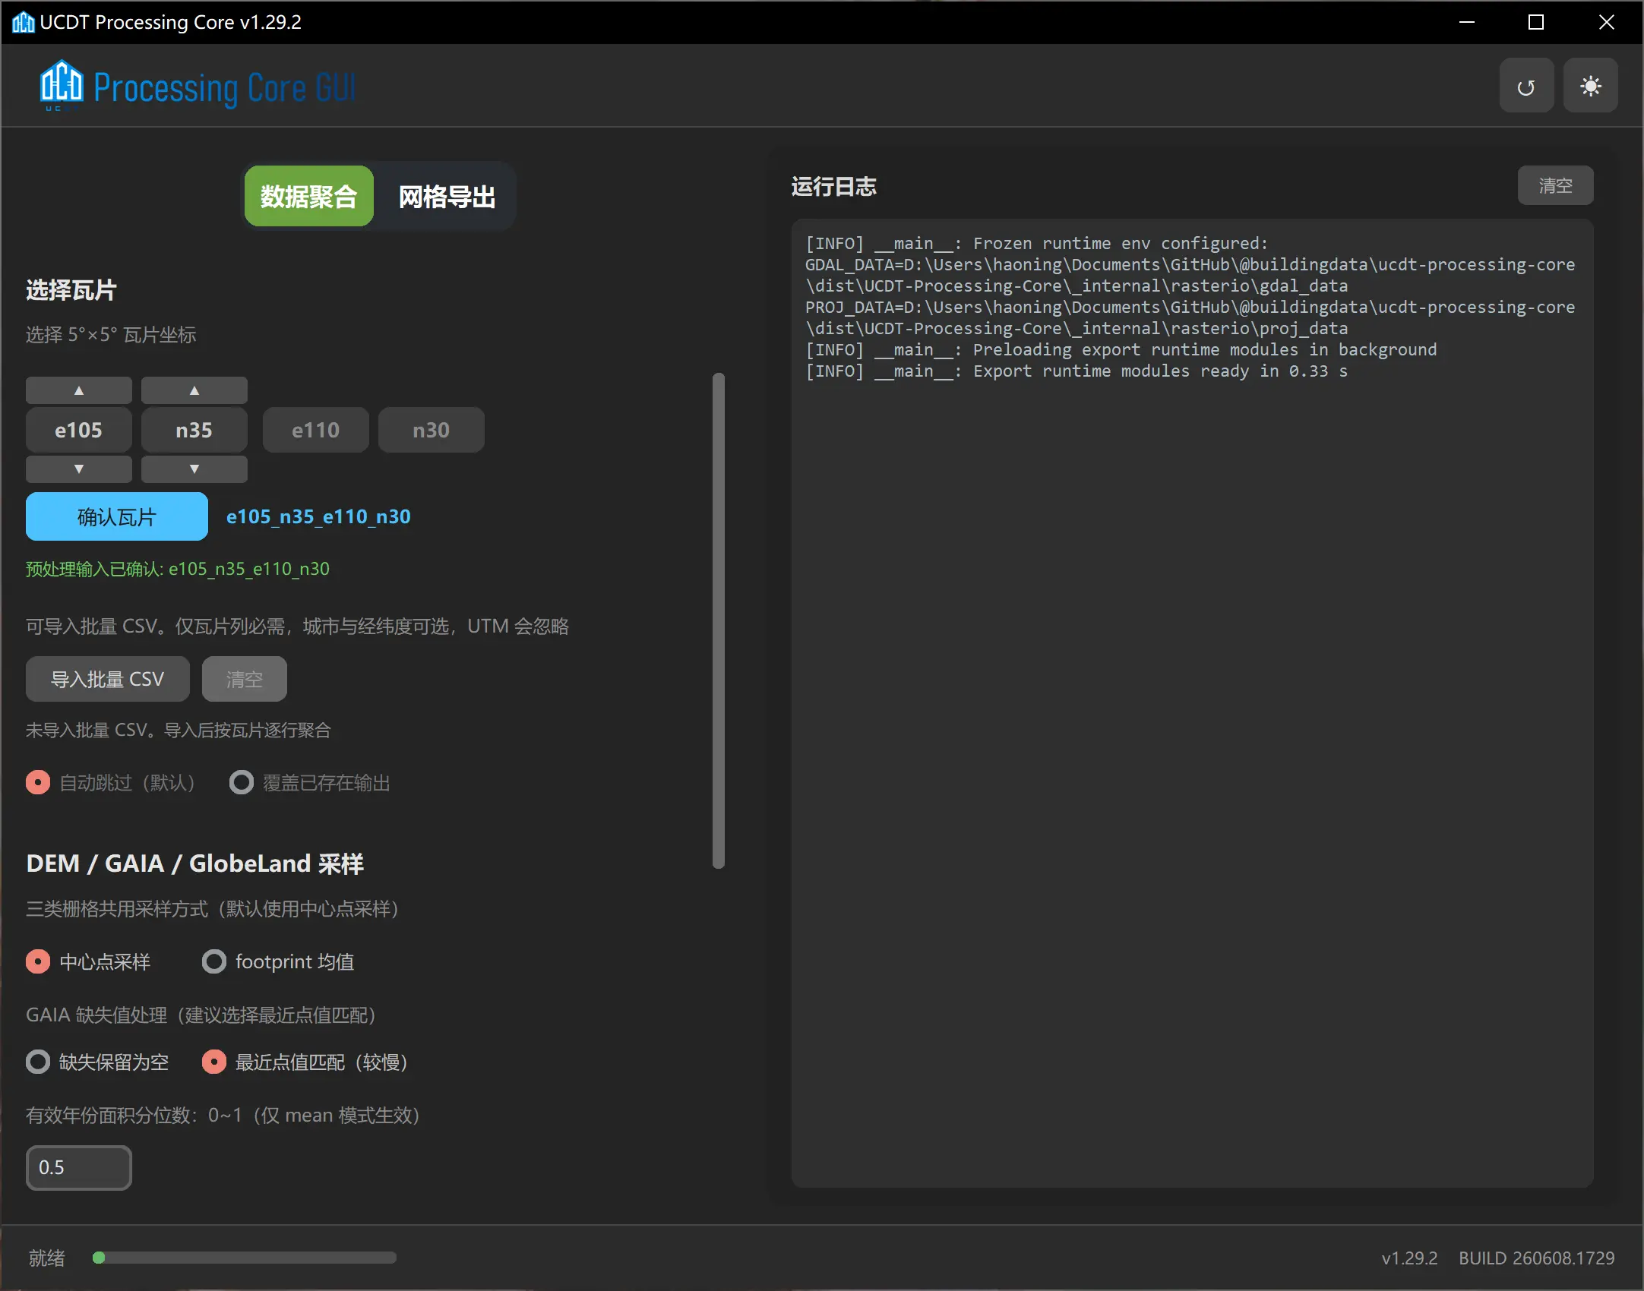
Task: Click log line 'Frozen runtime env configured'
Action: (x=1037, y=243)
